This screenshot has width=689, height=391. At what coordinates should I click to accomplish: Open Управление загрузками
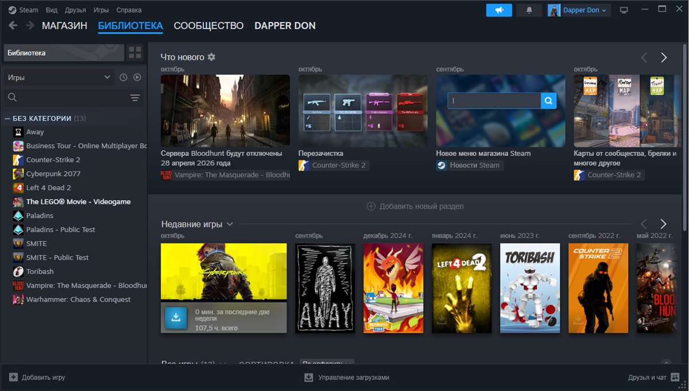(347, 377)
